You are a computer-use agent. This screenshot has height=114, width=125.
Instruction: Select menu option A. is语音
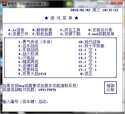(x=16, y=30)
